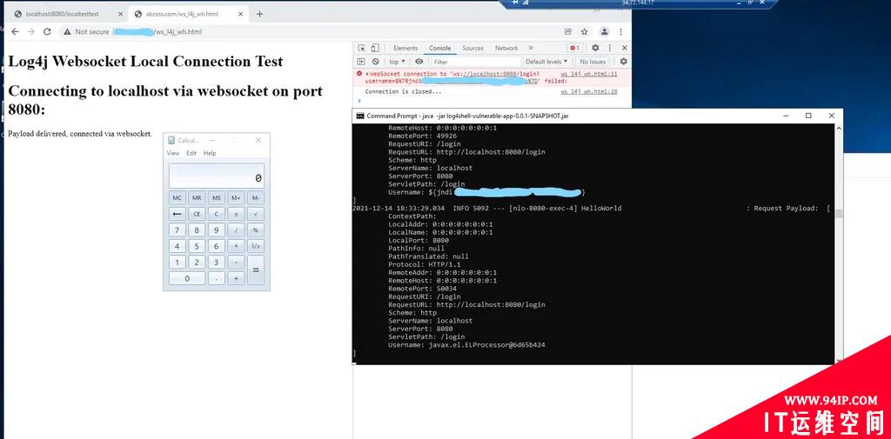Screen dimensions: 891x439
Task: Click the CE key on Calculator
Action: point(197,214)
